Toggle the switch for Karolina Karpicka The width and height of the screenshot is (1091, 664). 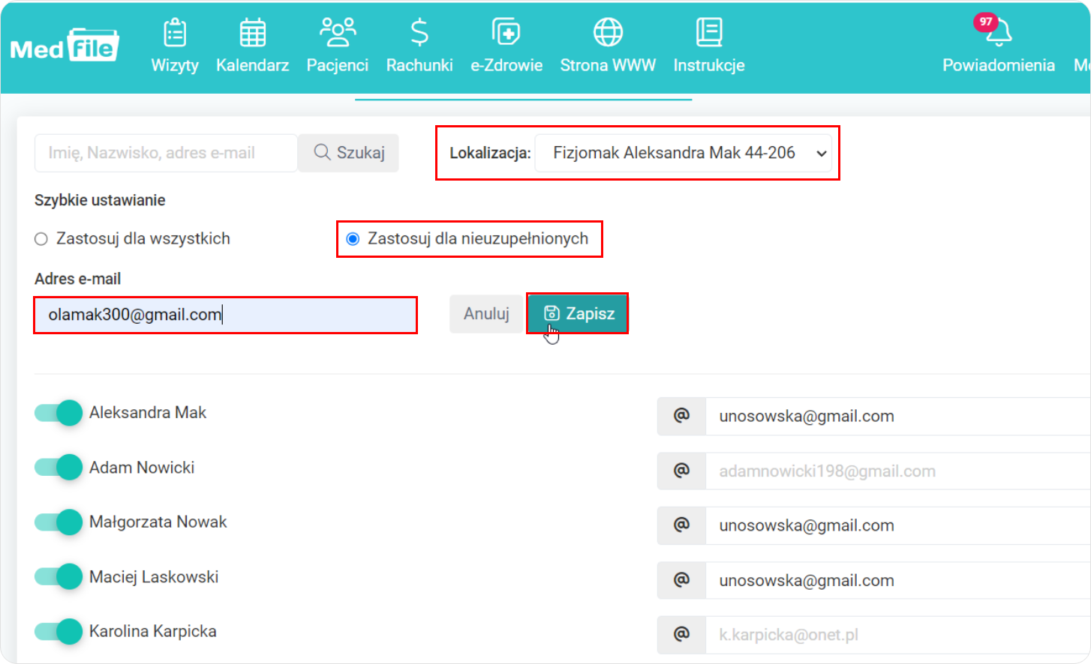[x=59, y=632]
